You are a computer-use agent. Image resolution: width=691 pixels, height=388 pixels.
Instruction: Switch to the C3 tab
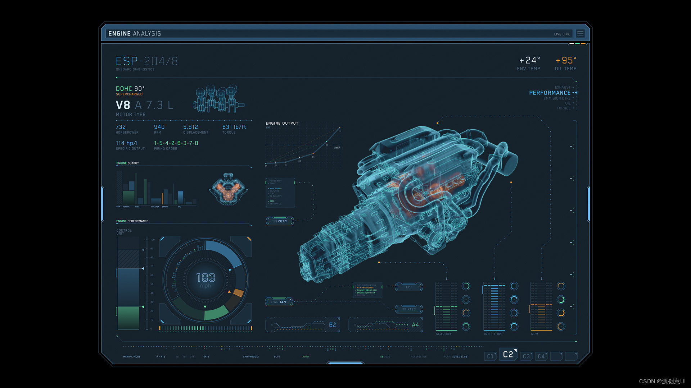[x=527, y=356]
